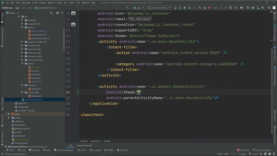
Task: Open the Edit menu
Action: [13, 3]
